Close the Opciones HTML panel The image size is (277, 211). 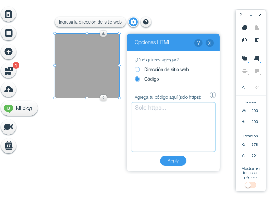click(x=210, y=43)
